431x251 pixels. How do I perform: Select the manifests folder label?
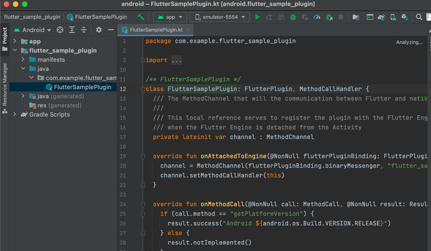pyautogui.click(x=51, y=60)
